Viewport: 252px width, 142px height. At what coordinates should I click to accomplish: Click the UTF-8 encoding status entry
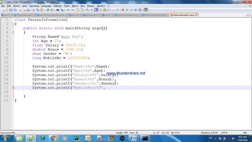tap(224, 133)
